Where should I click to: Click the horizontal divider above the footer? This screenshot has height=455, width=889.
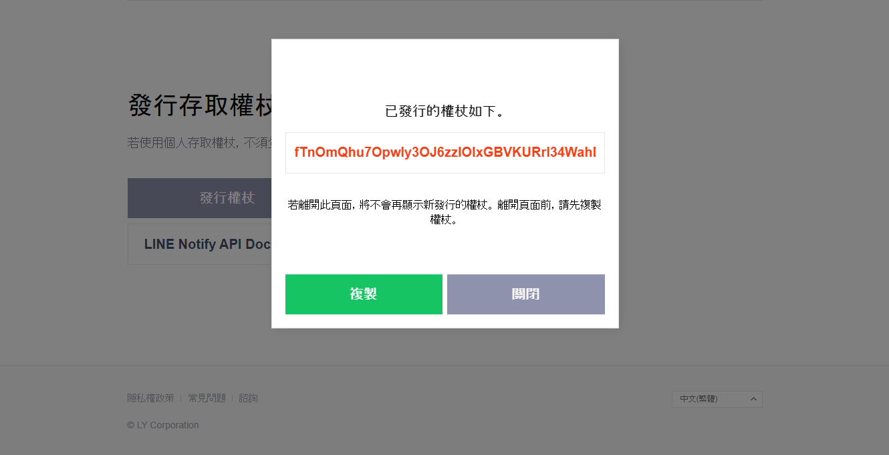coord(444,365)
